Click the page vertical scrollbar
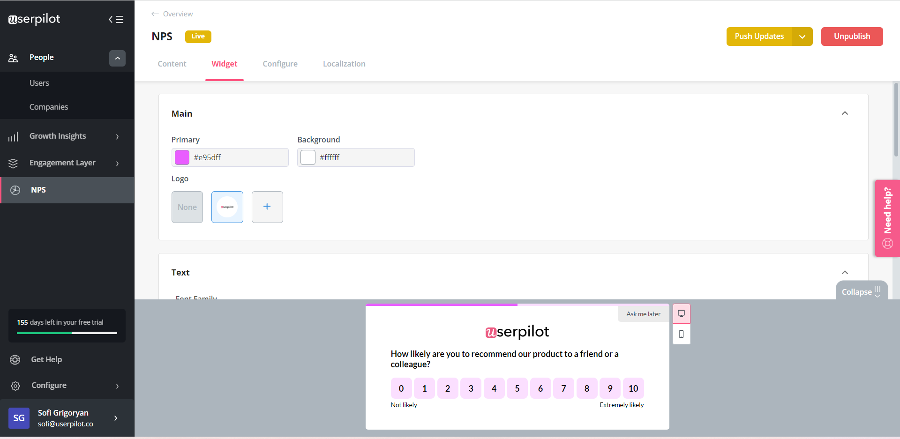This screenshot has width=900, height=439. (x=896, y=119)
